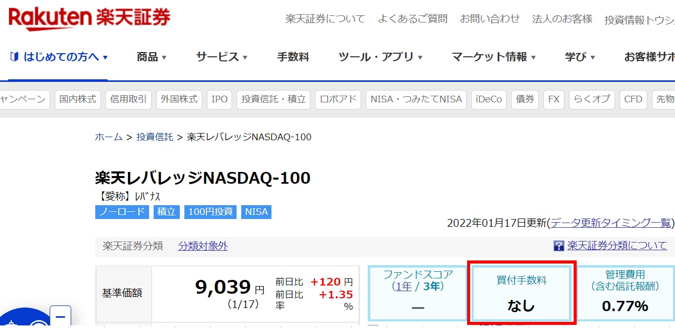Expand the 学び dropdown menu

(x=580, y=57)
